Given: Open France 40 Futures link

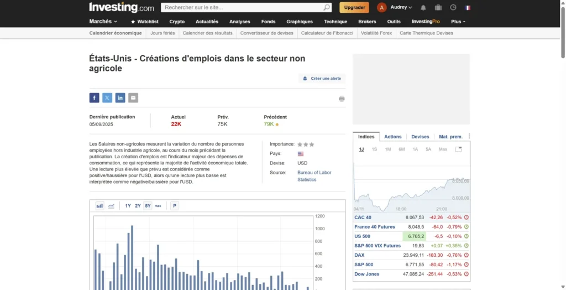Looking at the screenshot, I should 375,227.
